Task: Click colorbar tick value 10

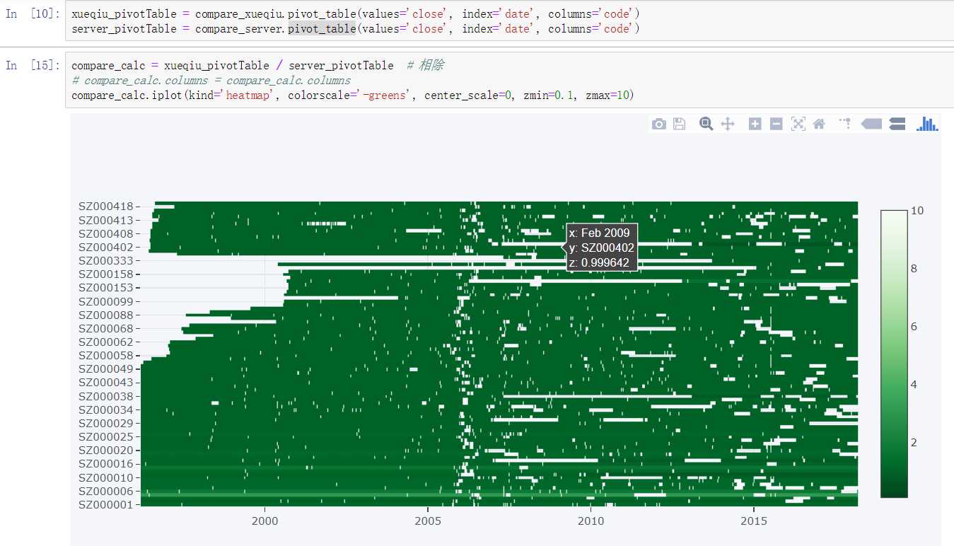Action: click(x=918, y=211)
